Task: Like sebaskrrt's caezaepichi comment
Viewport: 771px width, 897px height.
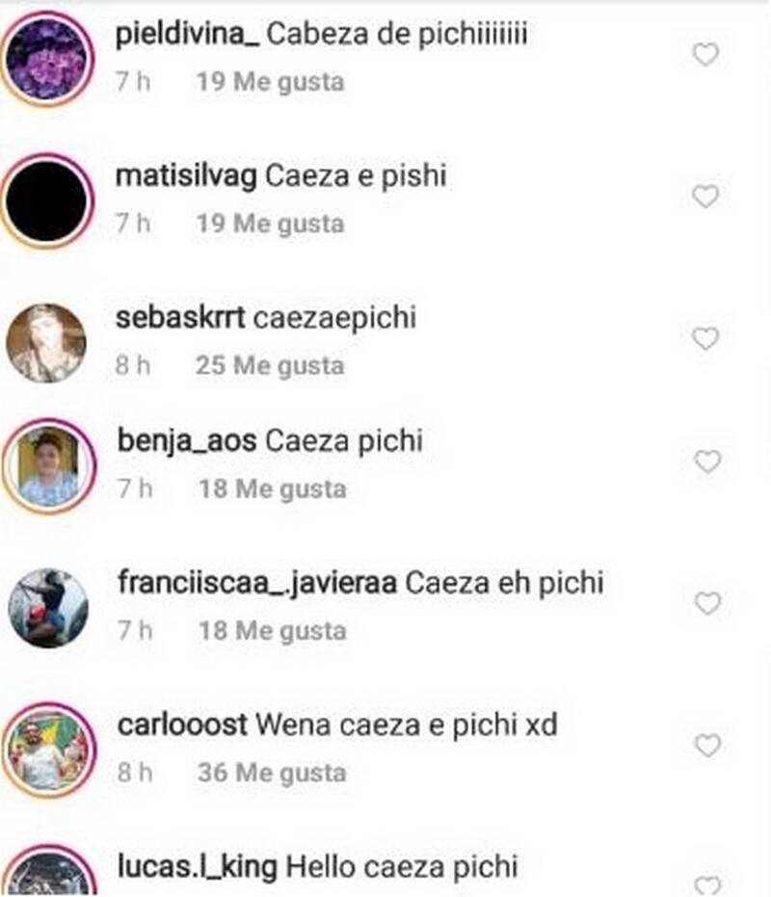Action: point(705,339)
